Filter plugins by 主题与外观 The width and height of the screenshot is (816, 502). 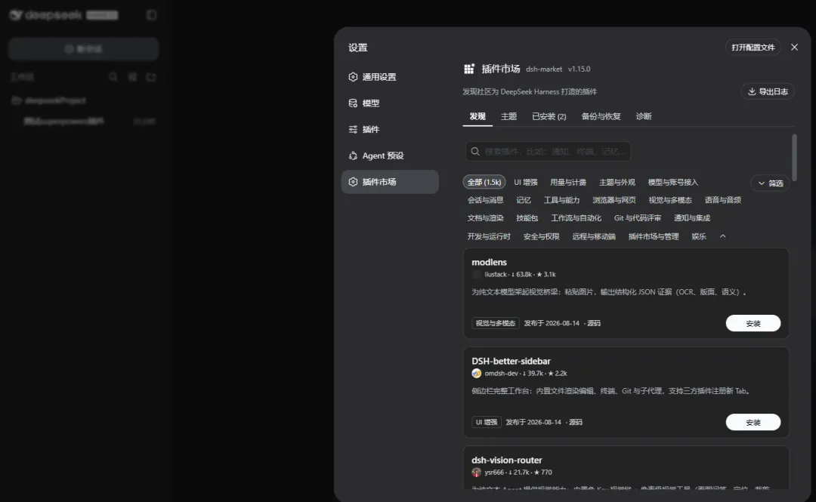click(617, 182)
